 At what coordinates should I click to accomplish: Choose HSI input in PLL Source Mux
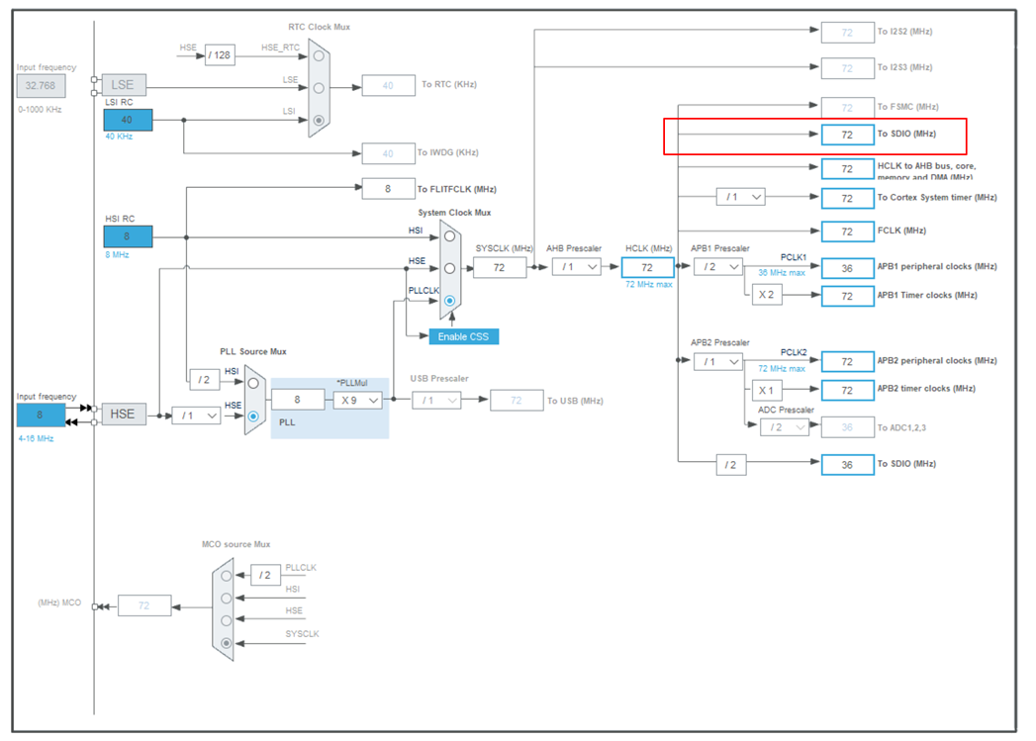(x=253, y=382)
